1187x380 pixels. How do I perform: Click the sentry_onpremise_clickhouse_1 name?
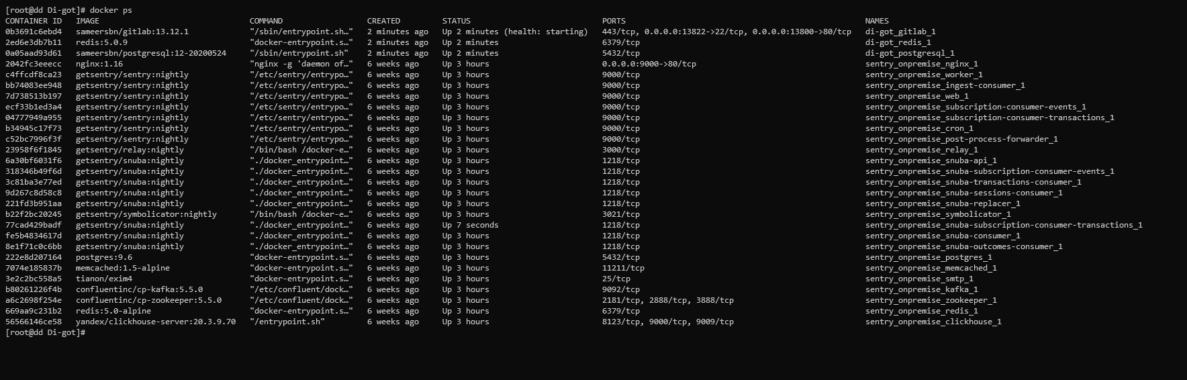coord(933,322)
